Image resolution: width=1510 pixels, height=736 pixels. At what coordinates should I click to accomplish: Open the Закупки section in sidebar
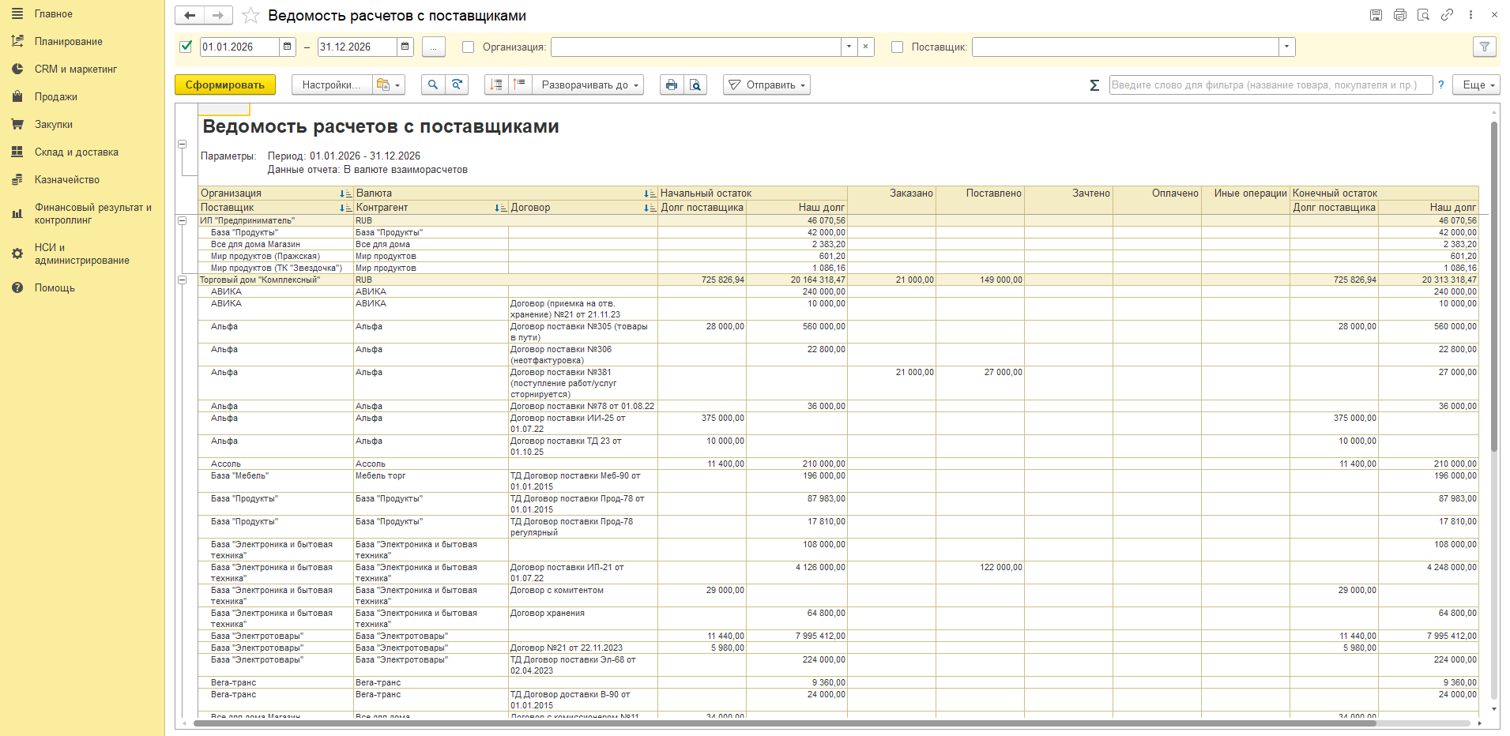tap(54, 125)
